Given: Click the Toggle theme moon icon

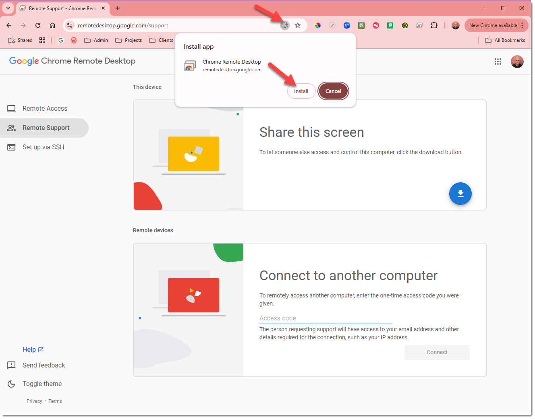Looking at the screenshot, I should click(x=11, y=384).
